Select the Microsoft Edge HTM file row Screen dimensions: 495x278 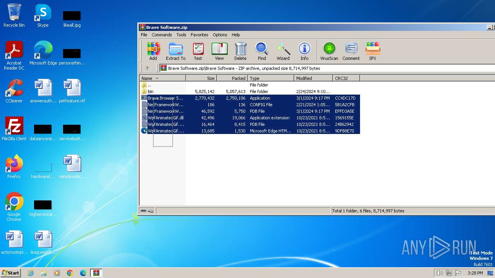[250, 131]
